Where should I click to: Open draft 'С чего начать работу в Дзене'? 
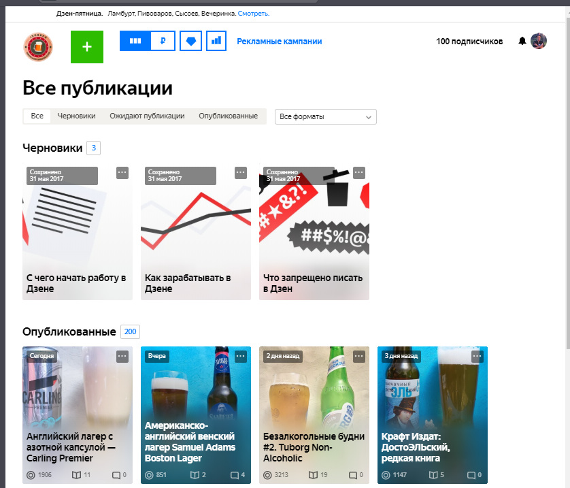pyautogui.click(x=78, y=231)
